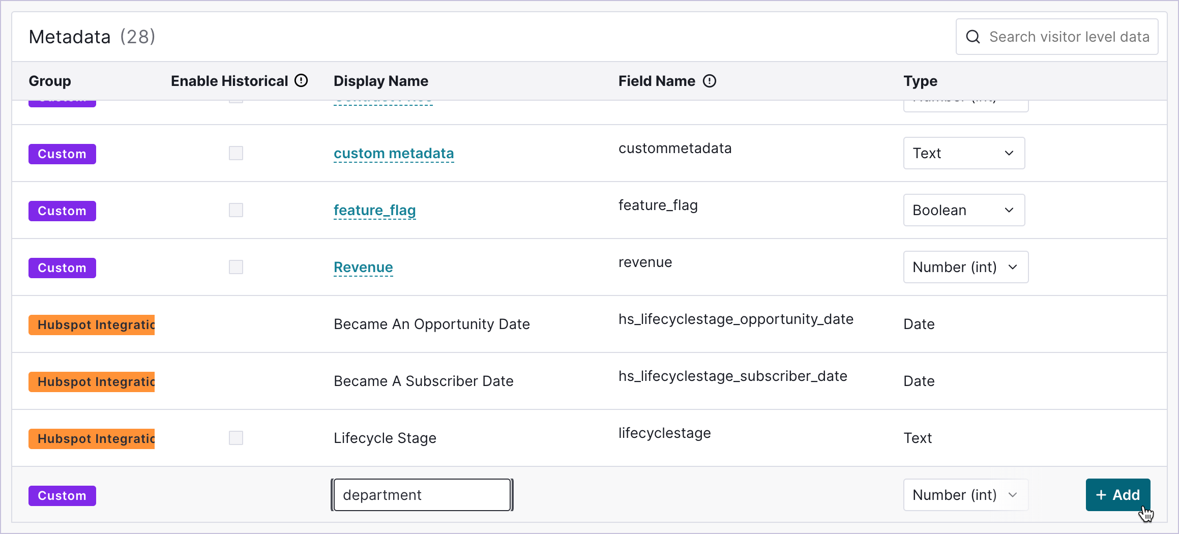
Task: Click info icon beside Field Name
Action: 709,81
